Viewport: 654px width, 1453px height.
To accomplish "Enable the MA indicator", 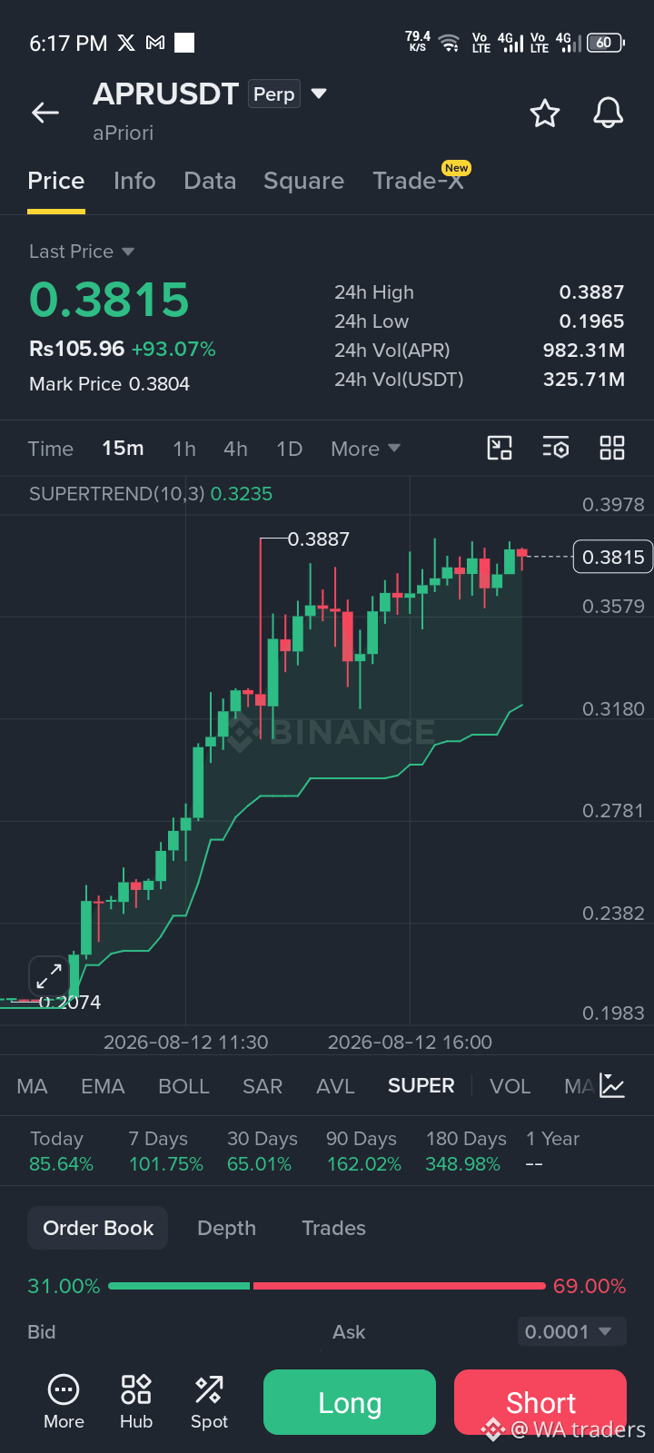I will tap(32, 1086).
